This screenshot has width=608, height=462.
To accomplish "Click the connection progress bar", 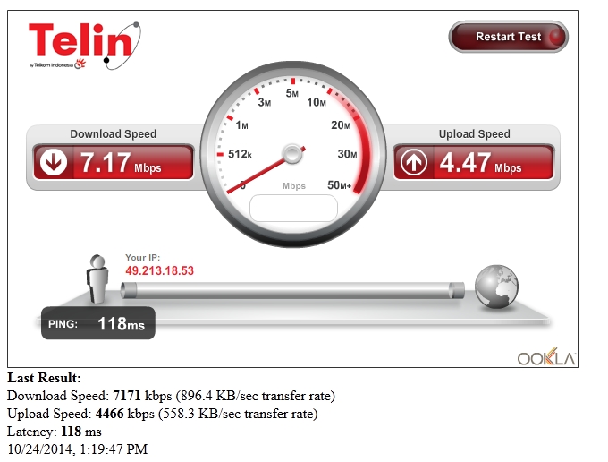I will 292,290.
